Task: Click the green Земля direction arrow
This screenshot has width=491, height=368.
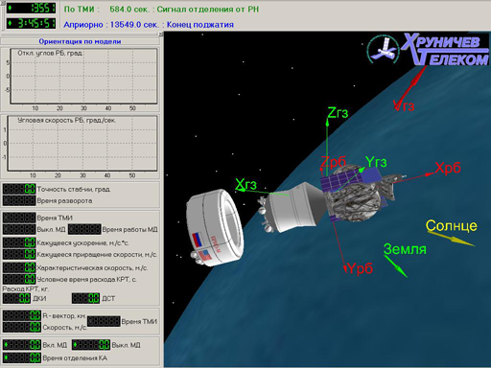Action: tap(395, 266)
